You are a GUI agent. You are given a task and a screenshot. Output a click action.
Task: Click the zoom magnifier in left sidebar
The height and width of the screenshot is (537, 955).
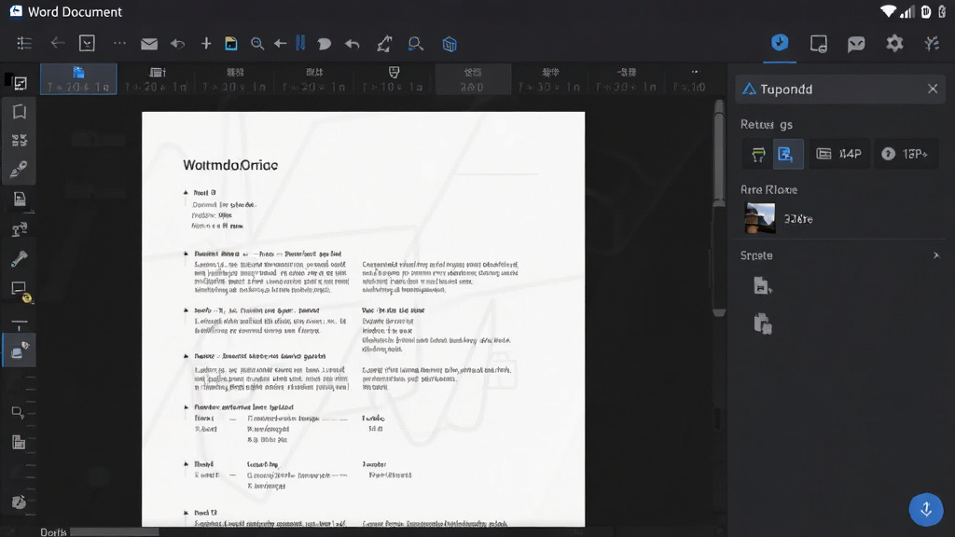pyautogui.click(x=19, y=412)
